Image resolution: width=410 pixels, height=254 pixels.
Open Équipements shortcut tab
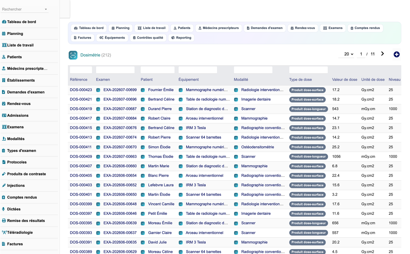(112, 38)
